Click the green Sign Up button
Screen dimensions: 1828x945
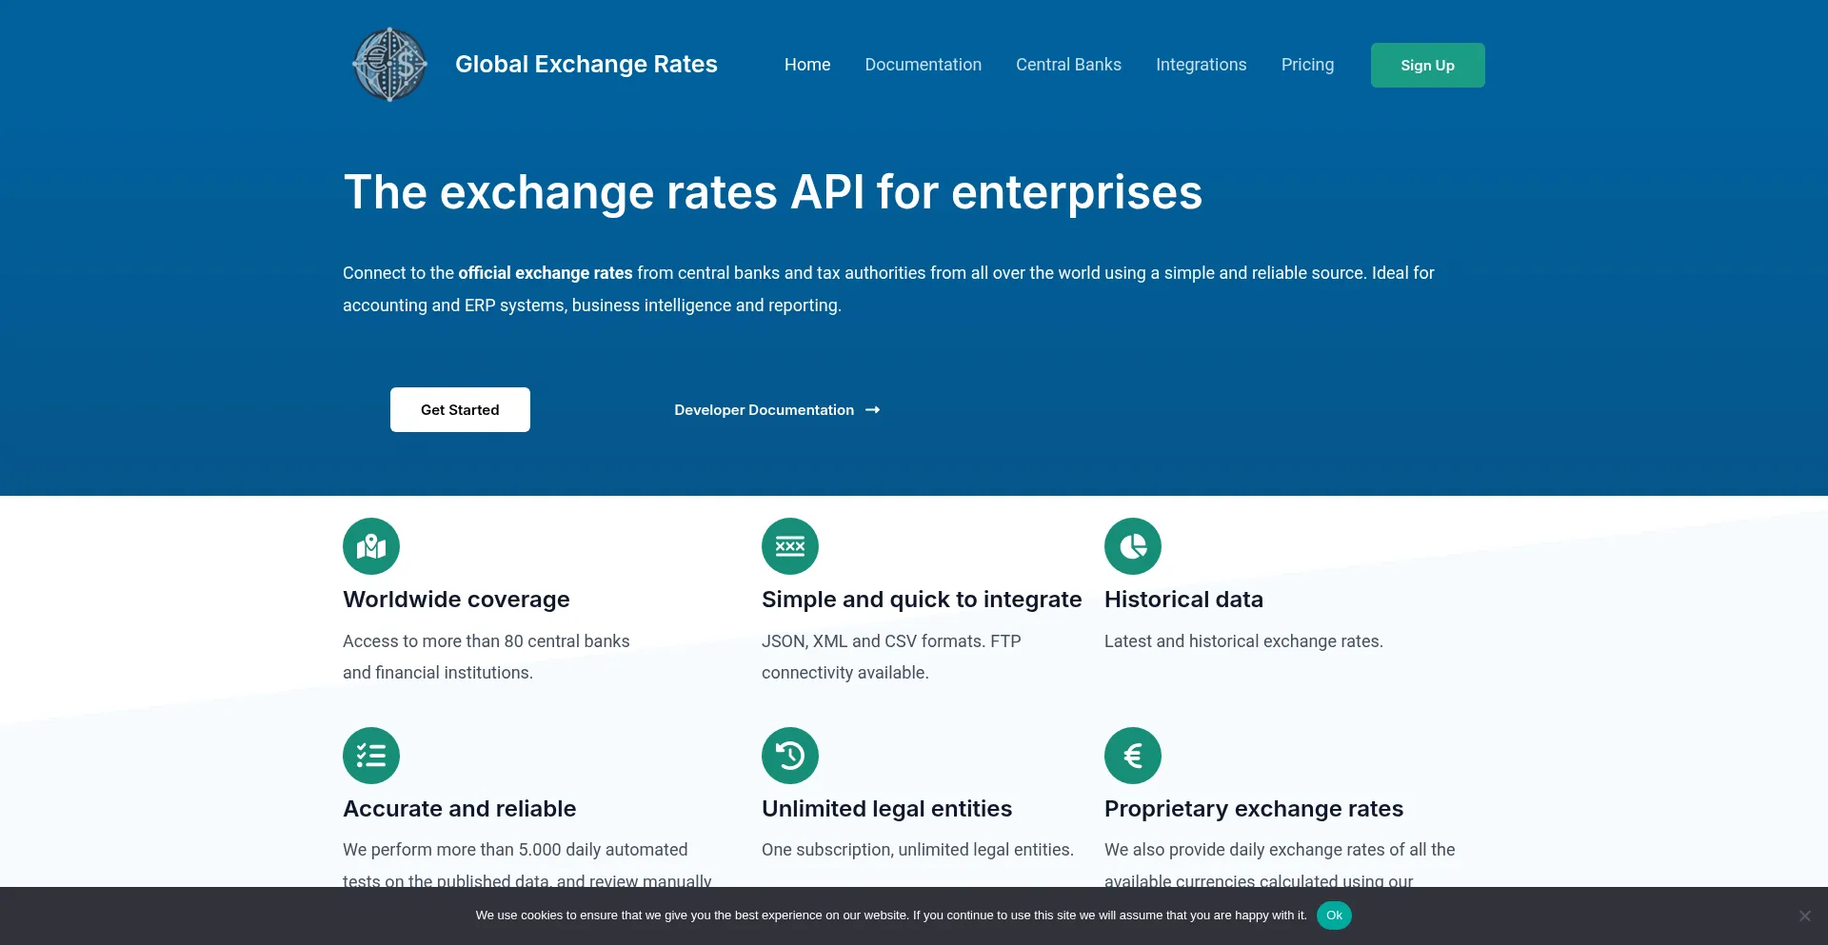click(1427, 65)
